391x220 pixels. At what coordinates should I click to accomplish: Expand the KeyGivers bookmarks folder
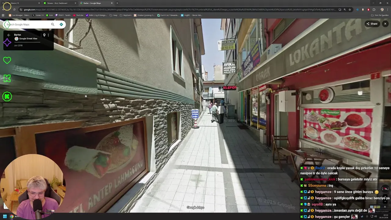coord(126,15)
